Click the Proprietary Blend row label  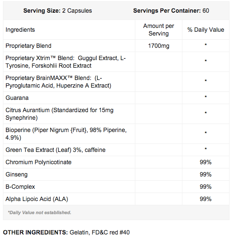(x=28, y=46)
